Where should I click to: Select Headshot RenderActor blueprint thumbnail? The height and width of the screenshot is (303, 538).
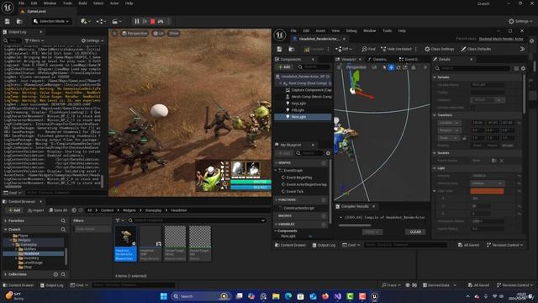coord(125,243)
